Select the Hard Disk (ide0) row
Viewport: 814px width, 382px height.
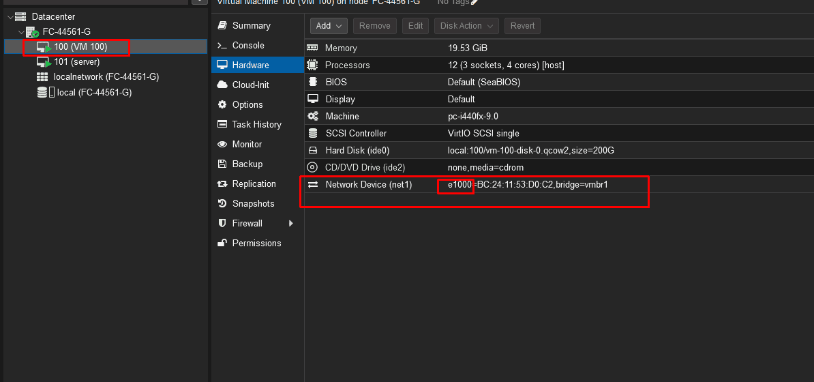tap(559, 151)
